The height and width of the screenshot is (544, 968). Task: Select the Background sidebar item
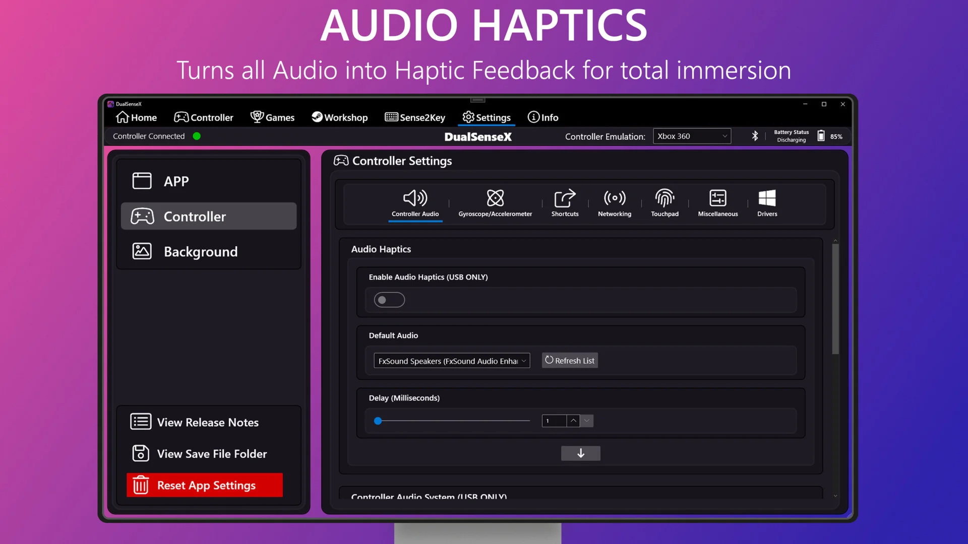pos(201,251)
